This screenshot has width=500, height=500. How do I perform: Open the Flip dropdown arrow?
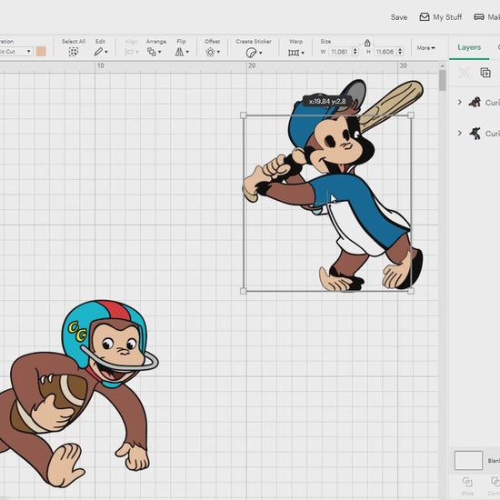(187, 52)
